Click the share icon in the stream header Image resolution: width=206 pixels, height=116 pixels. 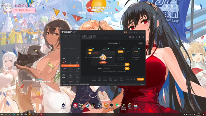coord(143,37)
